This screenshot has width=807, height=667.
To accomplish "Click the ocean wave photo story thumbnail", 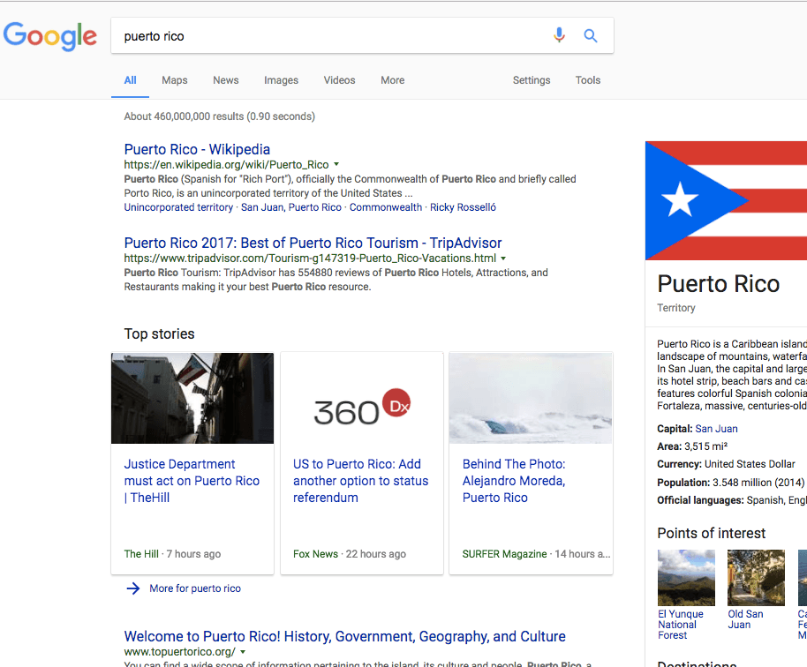I will click(531, 398).
